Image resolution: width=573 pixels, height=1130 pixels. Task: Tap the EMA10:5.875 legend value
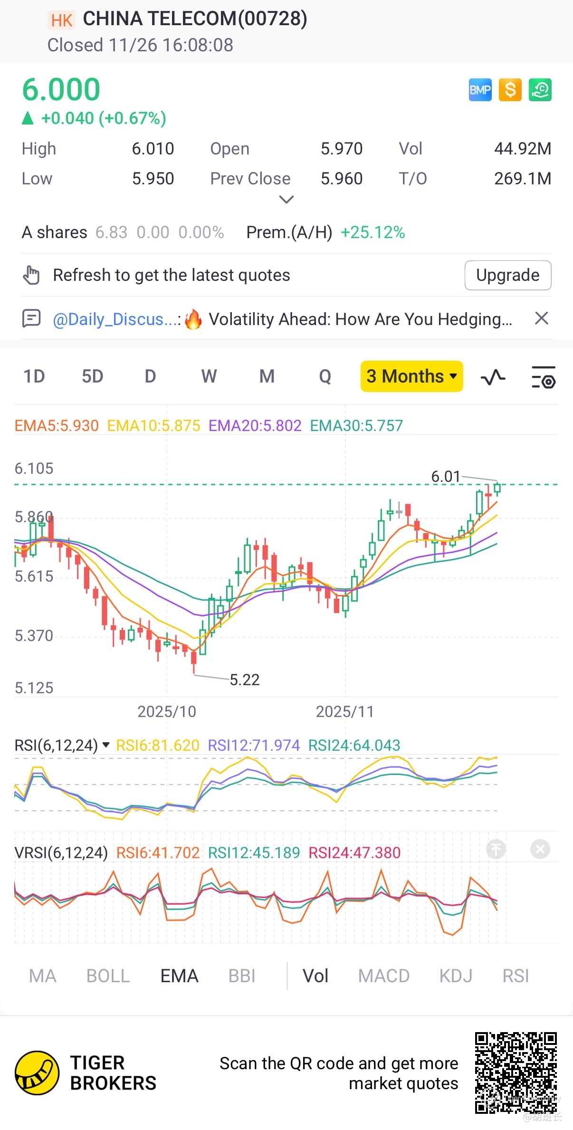coord(154,425)
